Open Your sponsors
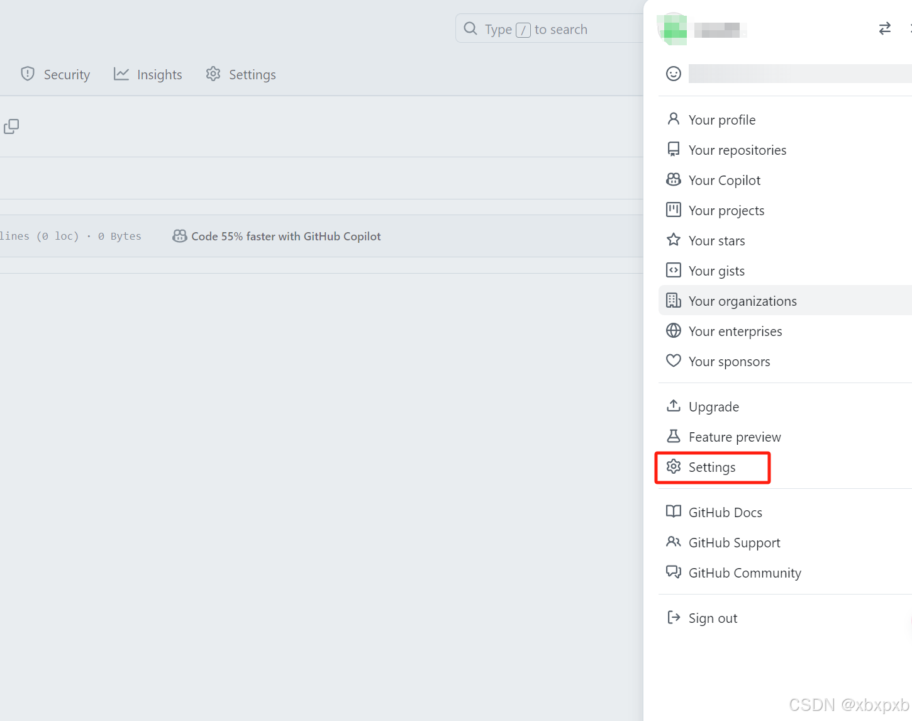This screenshot has width=912, height=721. pos(785,361)
